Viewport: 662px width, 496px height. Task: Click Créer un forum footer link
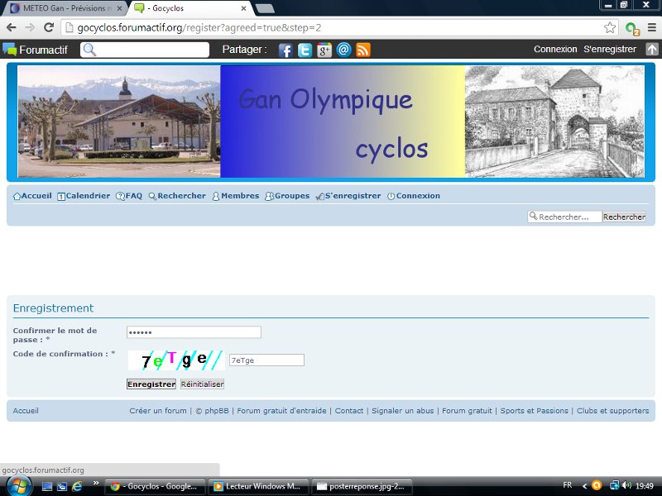[158, 411]
